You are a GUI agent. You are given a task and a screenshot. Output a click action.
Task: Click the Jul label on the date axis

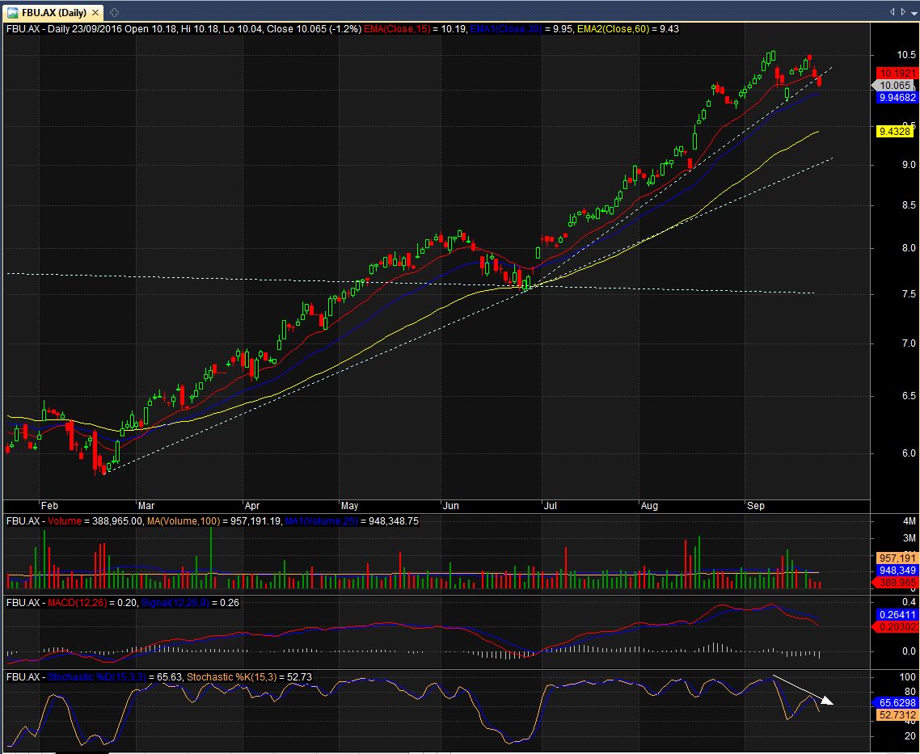[x=551, y=506]
